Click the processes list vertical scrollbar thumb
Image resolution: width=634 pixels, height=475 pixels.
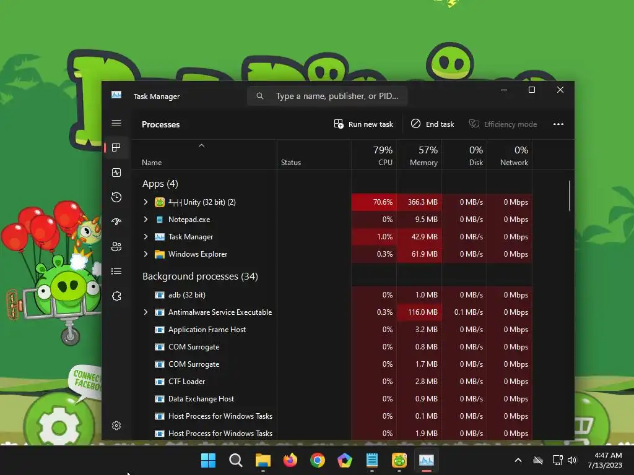tap(570, 195)
